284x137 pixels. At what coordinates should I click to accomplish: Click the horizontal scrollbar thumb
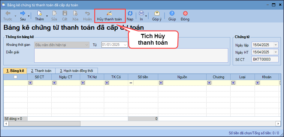[44, 124]
